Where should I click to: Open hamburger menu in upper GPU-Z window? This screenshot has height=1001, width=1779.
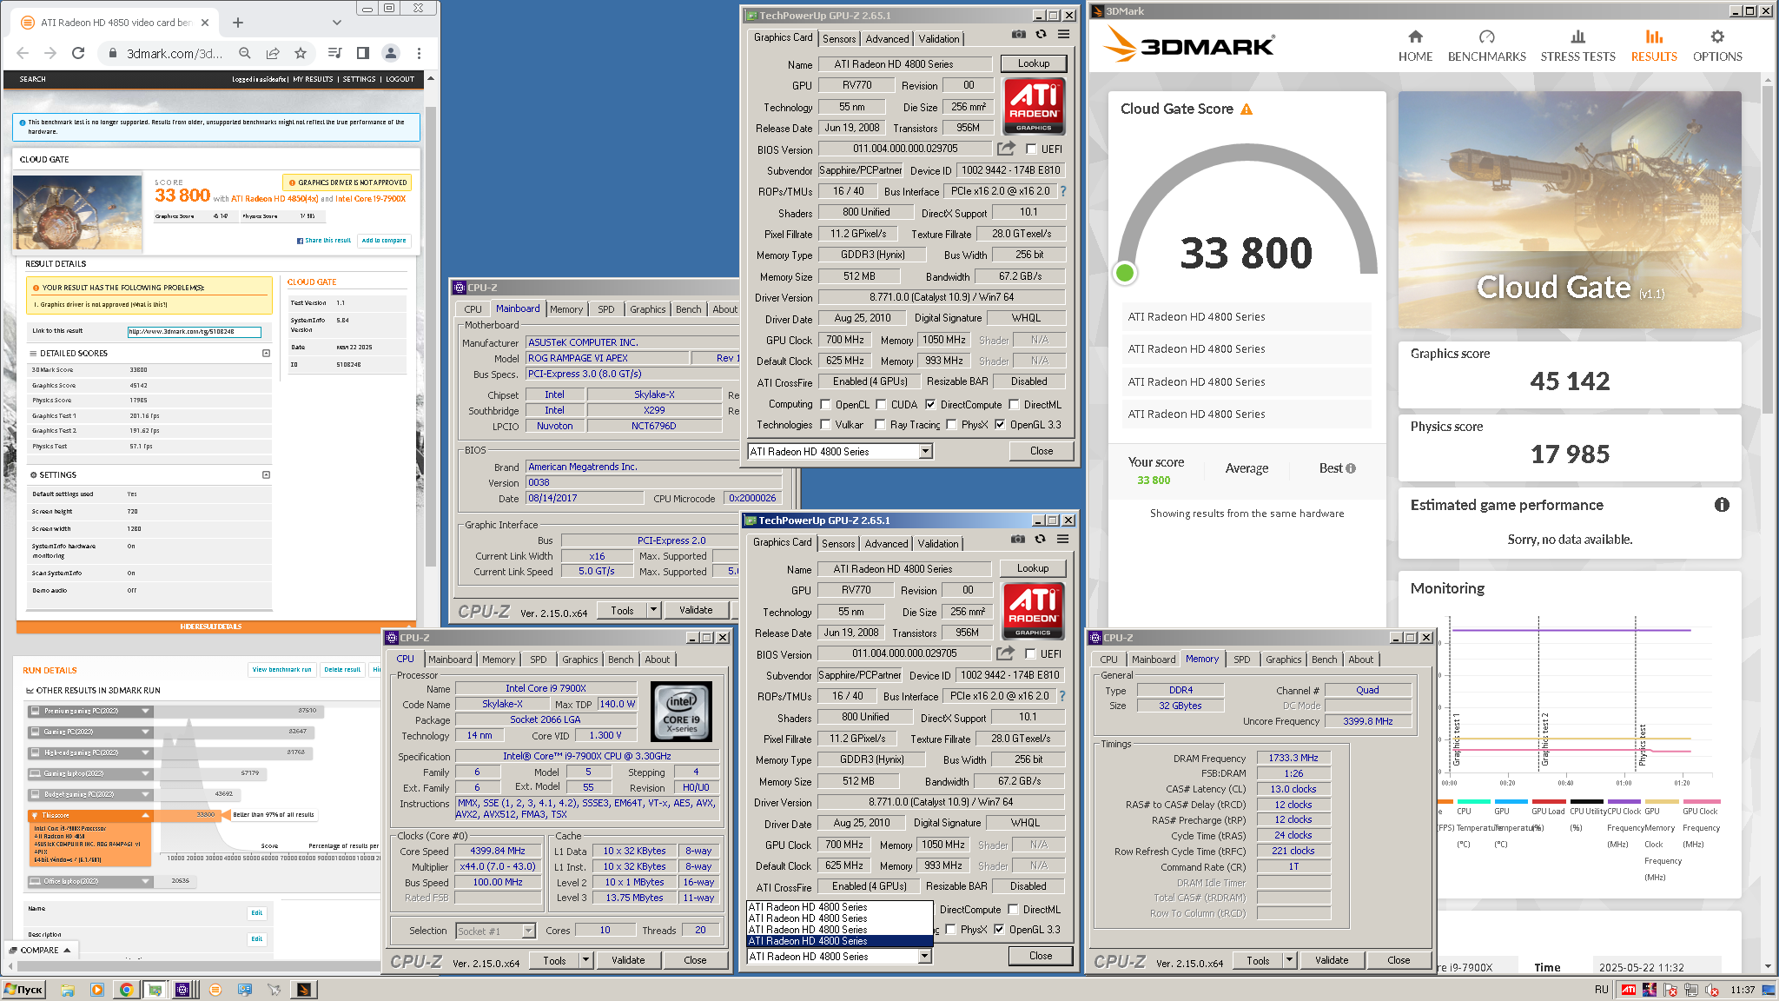[1063, 35]
